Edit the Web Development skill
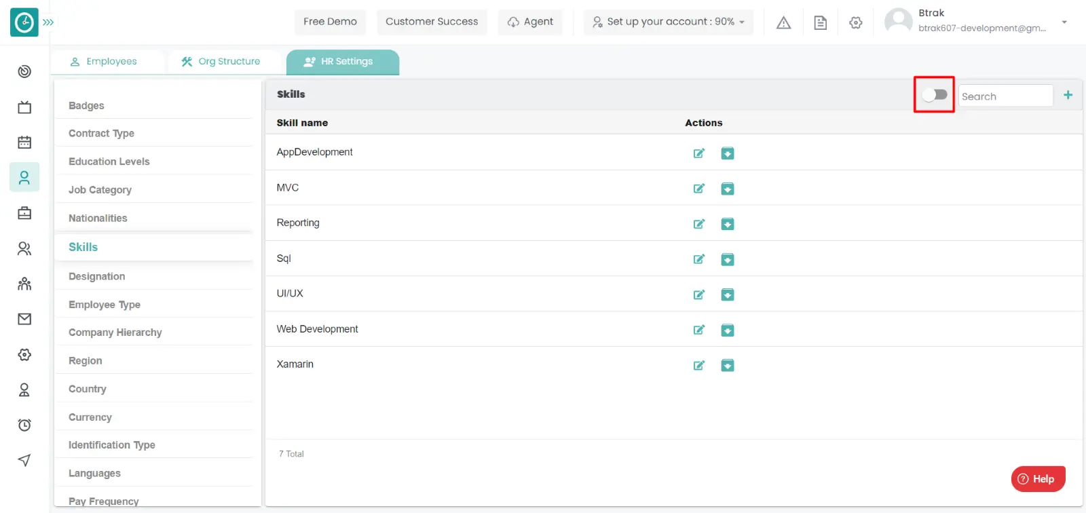Image resolution: width=1086 pixels, height=513 pixels. 698,330
